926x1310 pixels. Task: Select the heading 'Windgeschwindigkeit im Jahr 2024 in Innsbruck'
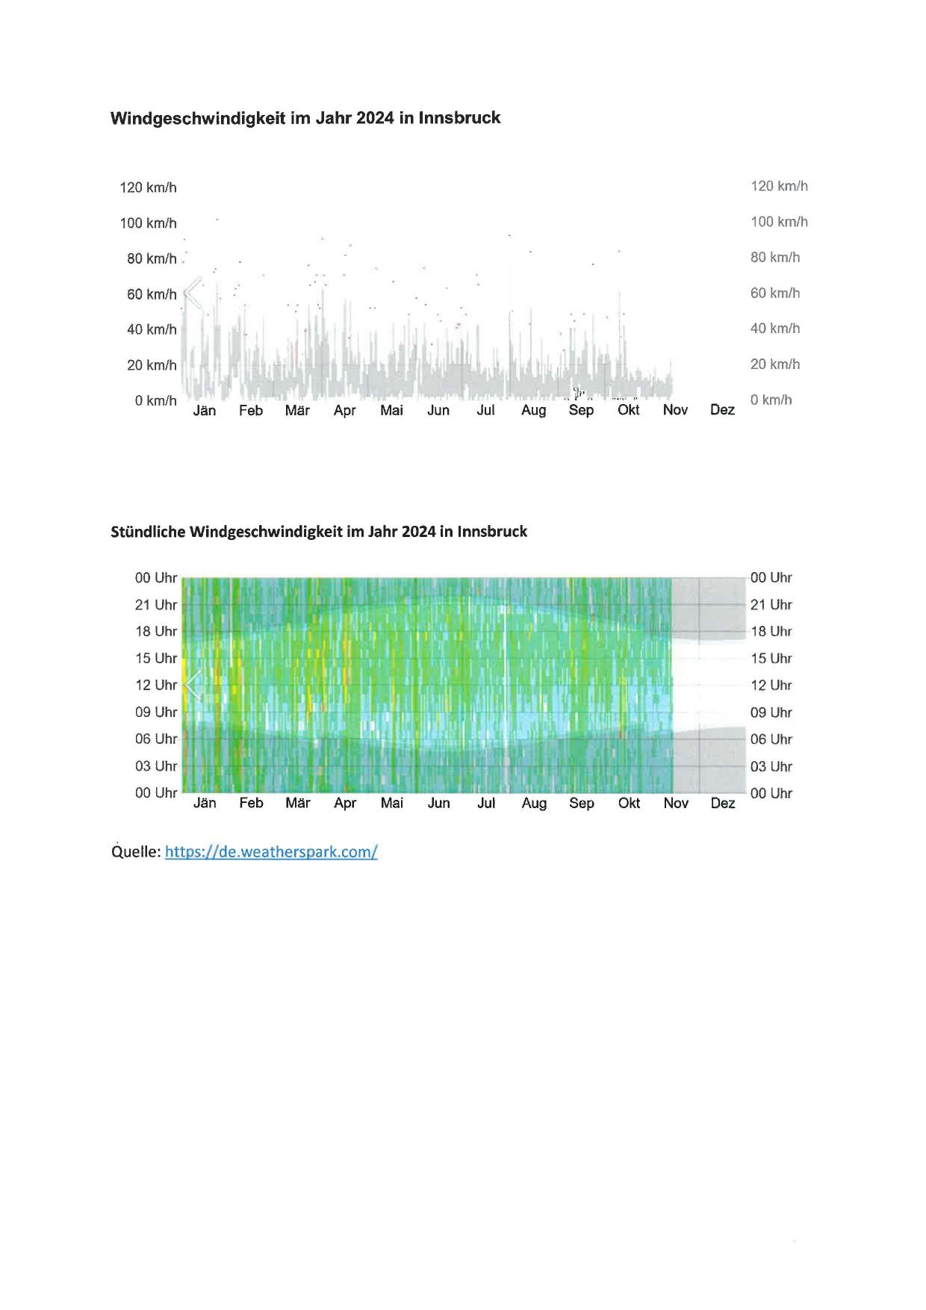[305, 118]
